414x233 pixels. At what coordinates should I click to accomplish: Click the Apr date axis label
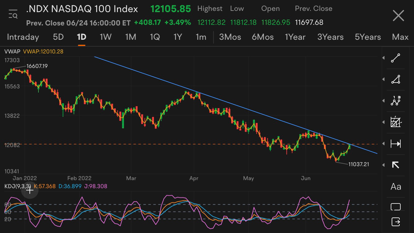(194, 178)
